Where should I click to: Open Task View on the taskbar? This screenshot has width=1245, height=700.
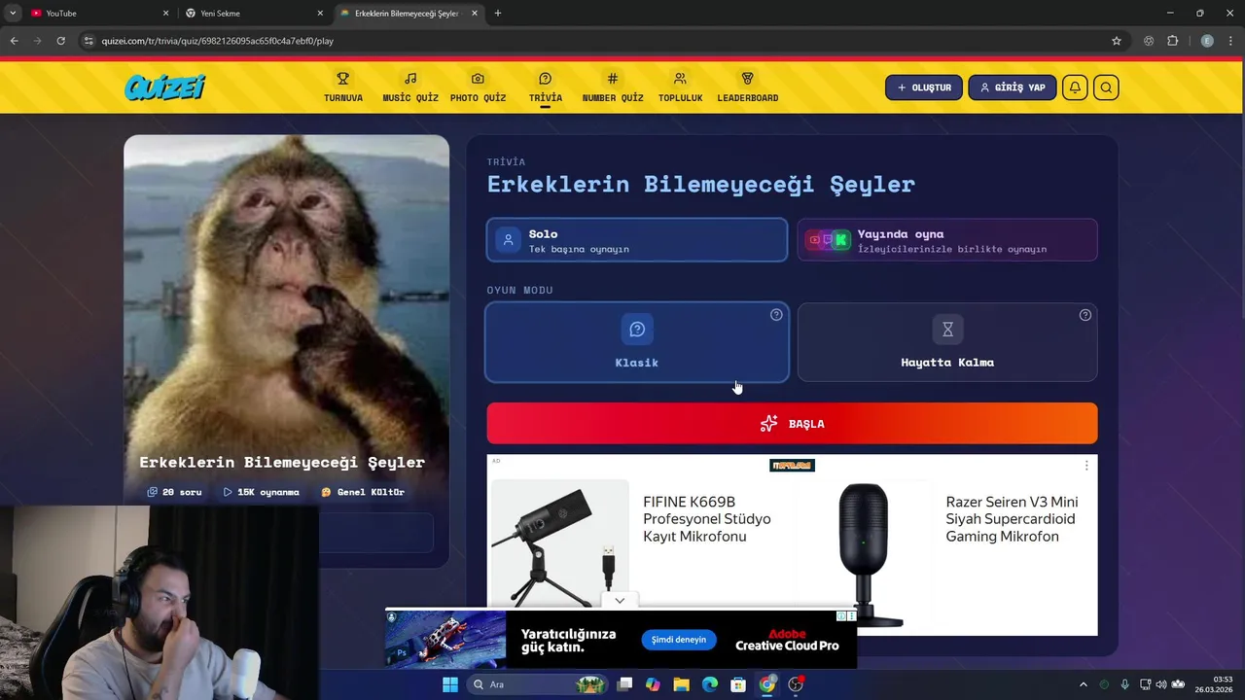click(624, 684)
